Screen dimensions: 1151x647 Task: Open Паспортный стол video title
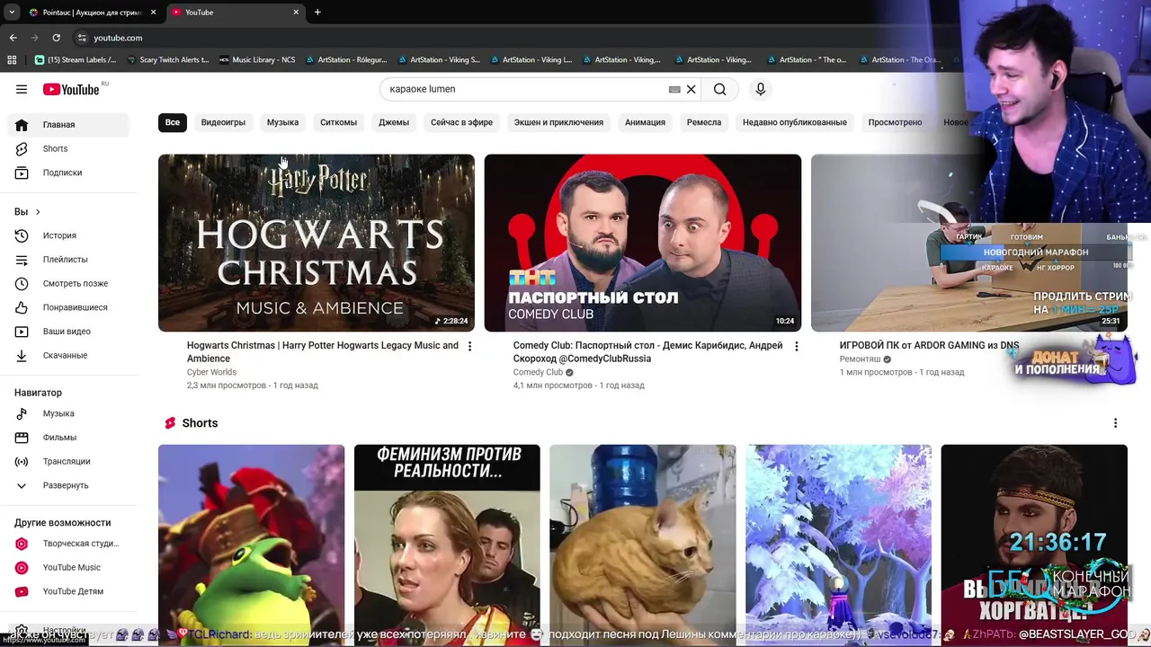(x=647, y=351)
